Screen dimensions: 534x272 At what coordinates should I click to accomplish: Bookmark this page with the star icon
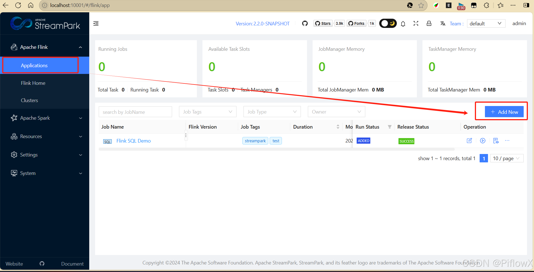(x=421, y=5)
